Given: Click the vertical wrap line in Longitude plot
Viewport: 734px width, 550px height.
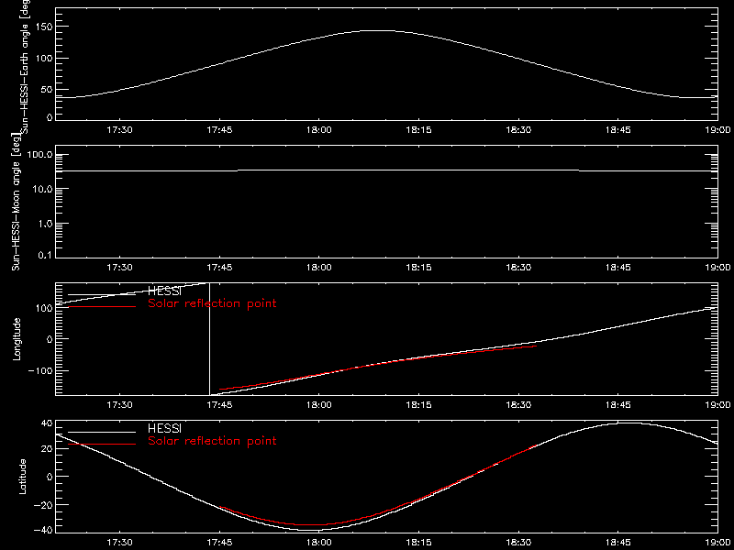Looking at the screenshot, I should coord(209,339).
